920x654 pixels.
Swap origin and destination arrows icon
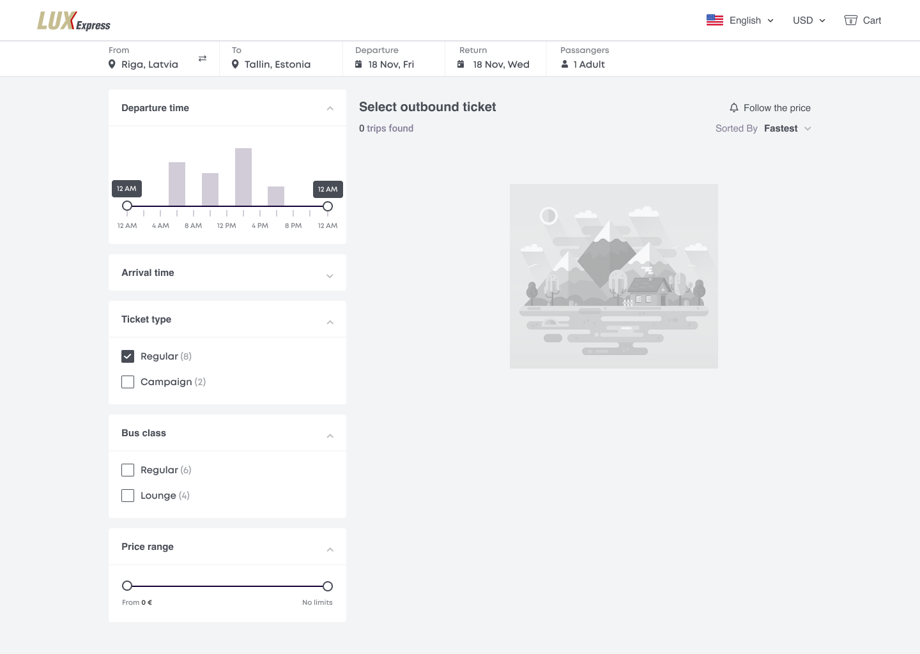tap(203, 58)
